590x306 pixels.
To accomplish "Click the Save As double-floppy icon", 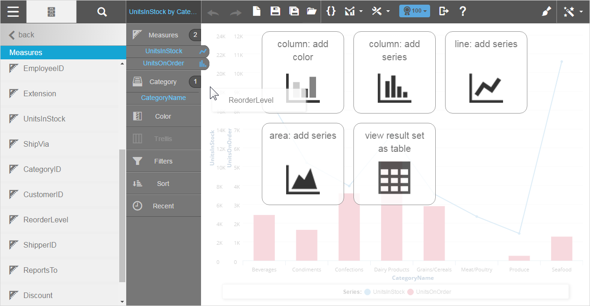I will [294, 12].
